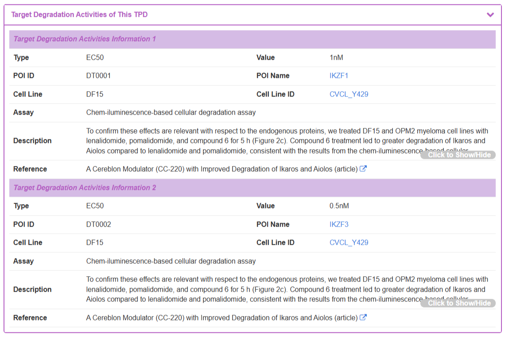Toggle Show/Hide for Information 2 description
Image resolution: width=505 pixels, height=339 pixels.
tap(458, 303)
